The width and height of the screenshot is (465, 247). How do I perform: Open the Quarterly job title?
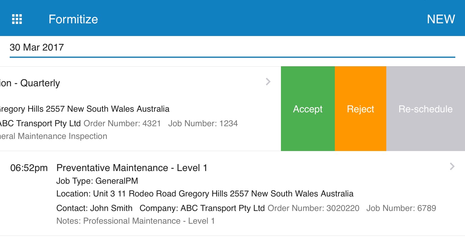(30, 83)
